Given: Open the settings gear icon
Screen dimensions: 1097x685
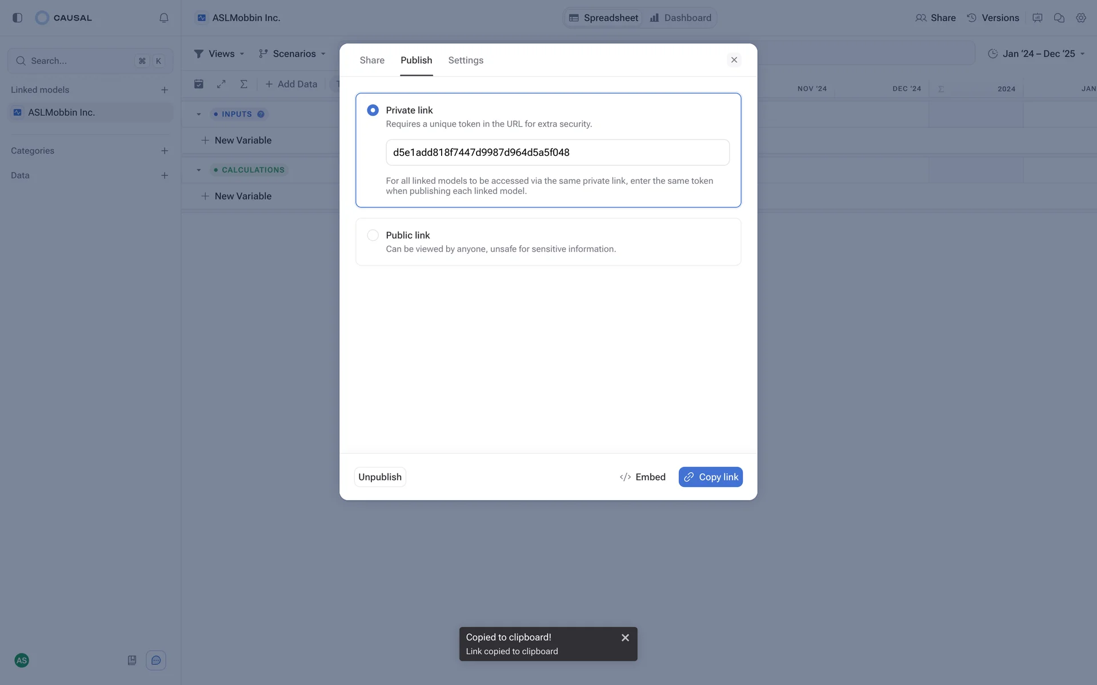Looking at the screenshot, I should [x=1081, y=18].
